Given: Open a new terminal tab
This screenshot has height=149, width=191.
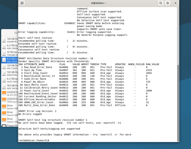Looking at the screenshot, I should [x=22, y=3].
